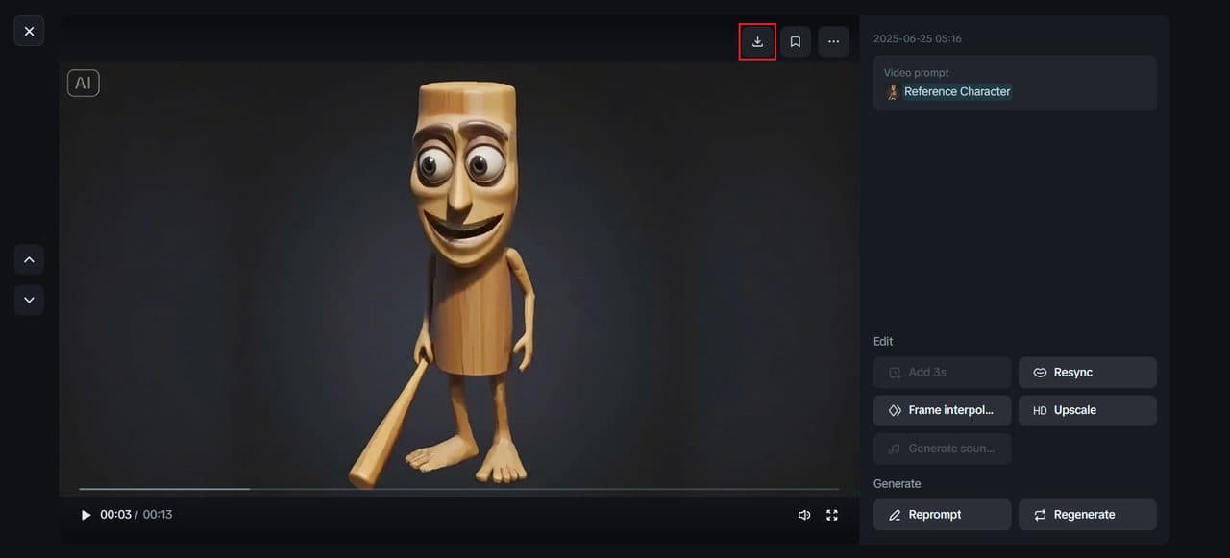Click the Reference Character thumbnail icon
Screen dimensions: 1230x558
click(x=893, y=91)
